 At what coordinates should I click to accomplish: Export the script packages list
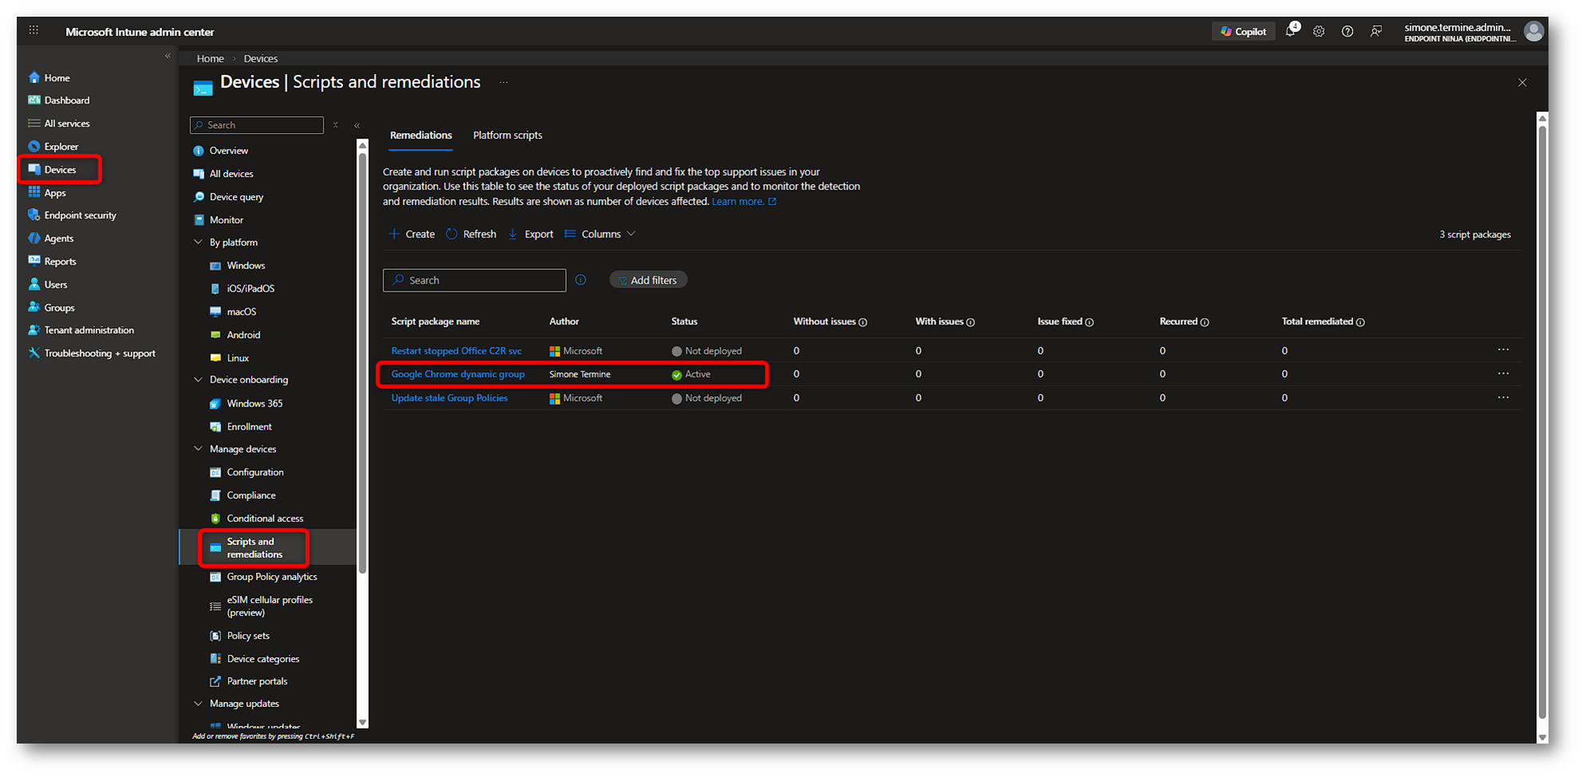531,234
